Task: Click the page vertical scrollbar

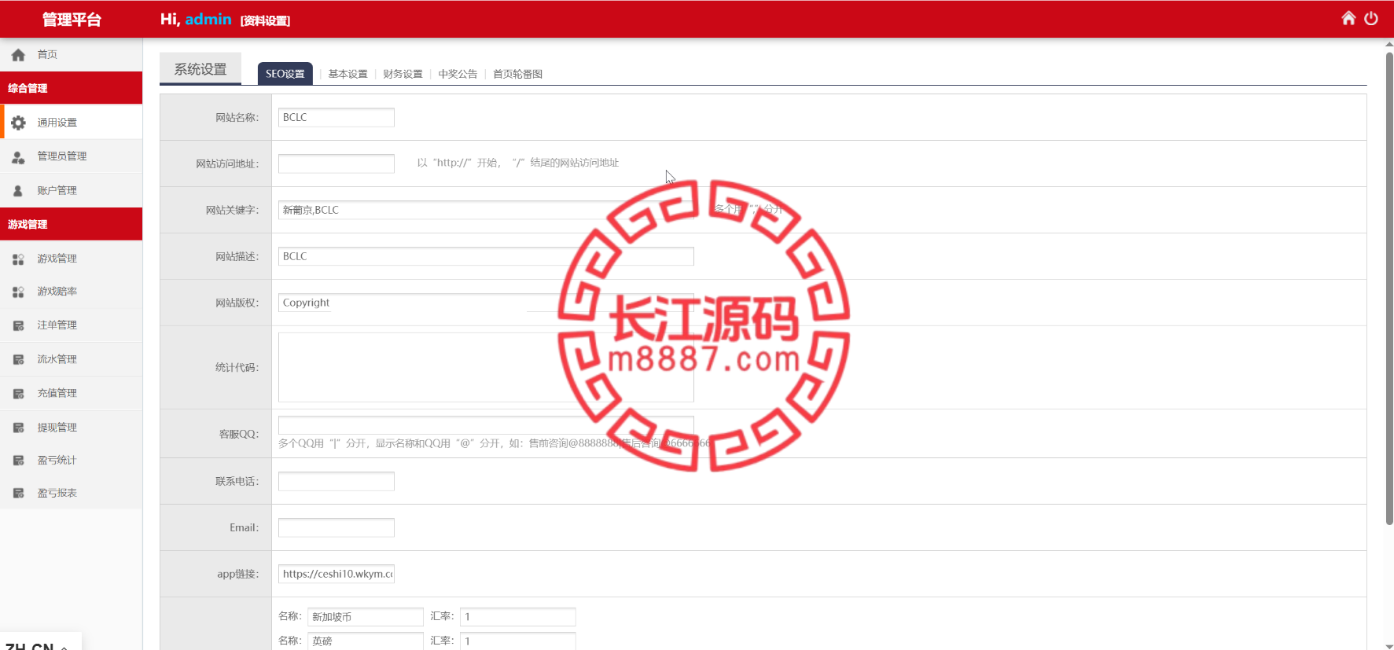Action: (1389, 288)
